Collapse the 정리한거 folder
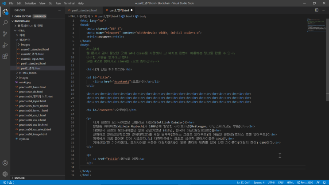329x185 pixels. [x=25, y=40]
